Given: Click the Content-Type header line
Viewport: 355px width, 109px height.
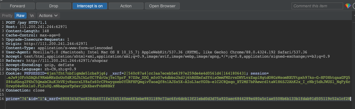Looking at the screenshot, I should tap(59, 48).
